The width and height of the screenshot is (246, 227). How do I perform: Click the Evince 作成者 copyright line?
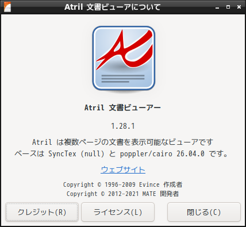click(x=122, y=184)
